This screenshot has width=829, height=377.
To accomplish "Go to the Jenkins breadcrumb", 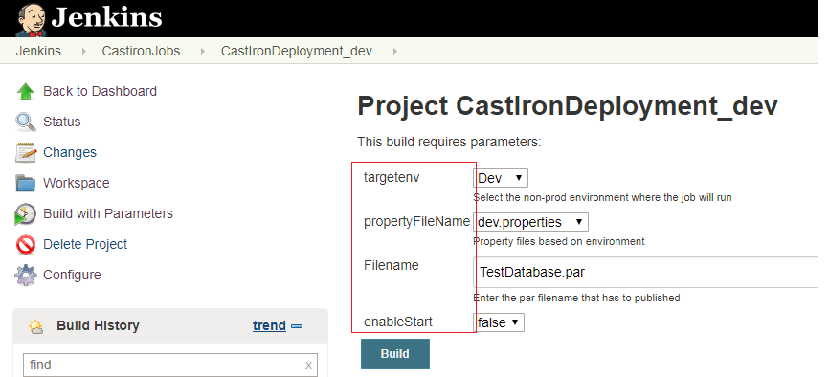I will (x=38, y=52).
